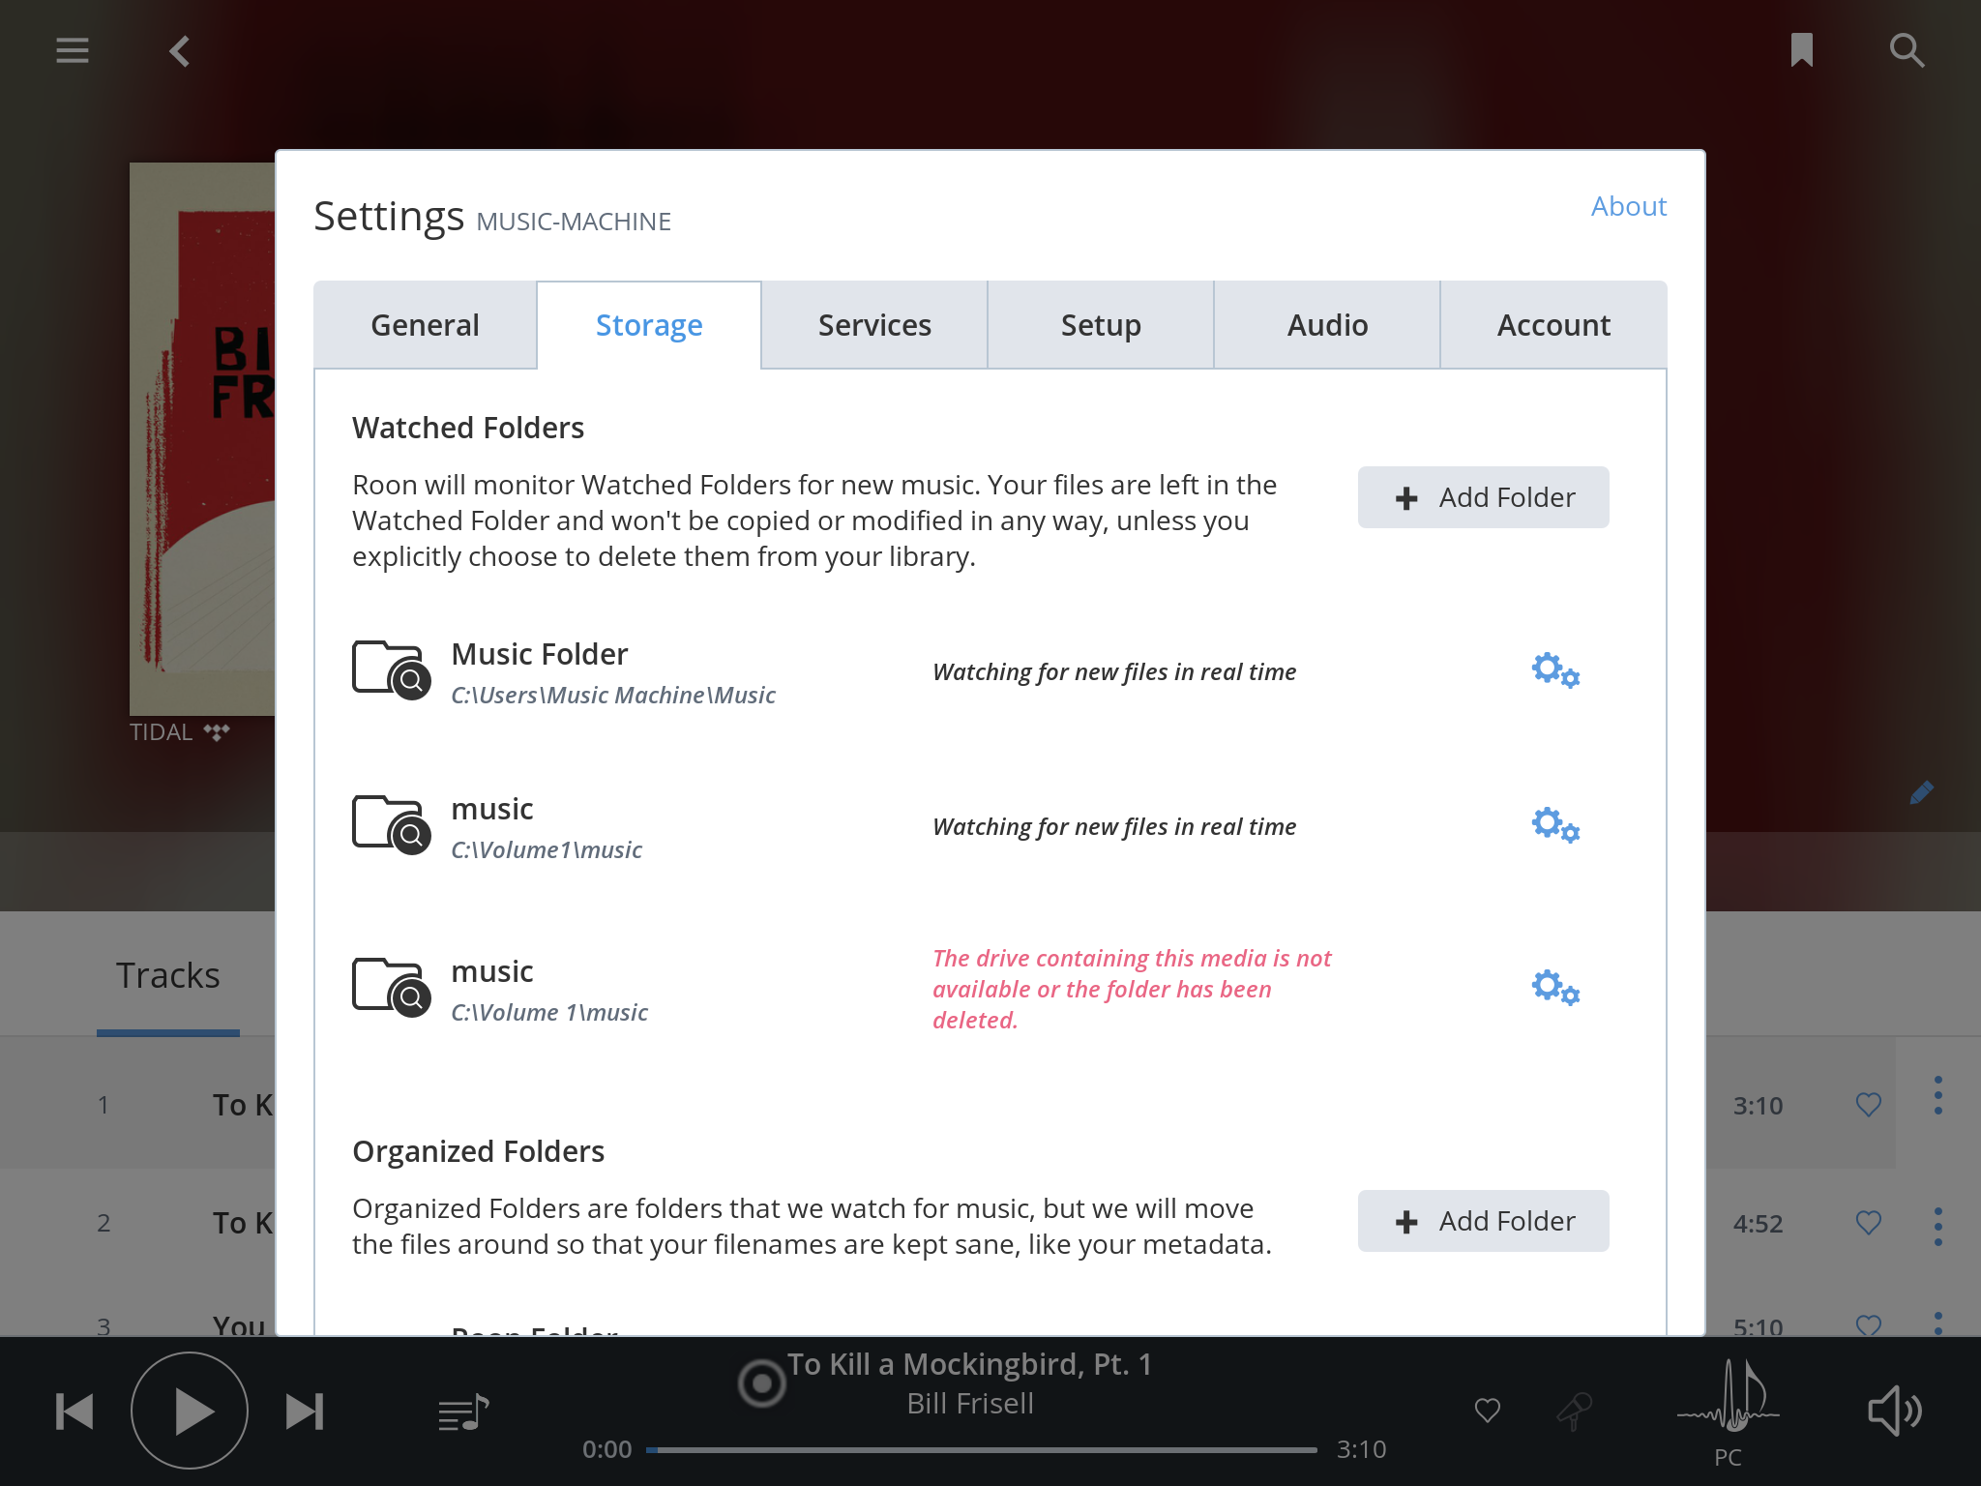This screenshot has width=1981, height=1486.
Task: Favorite the now-playing track heart
Action: coord(1488,1411)
